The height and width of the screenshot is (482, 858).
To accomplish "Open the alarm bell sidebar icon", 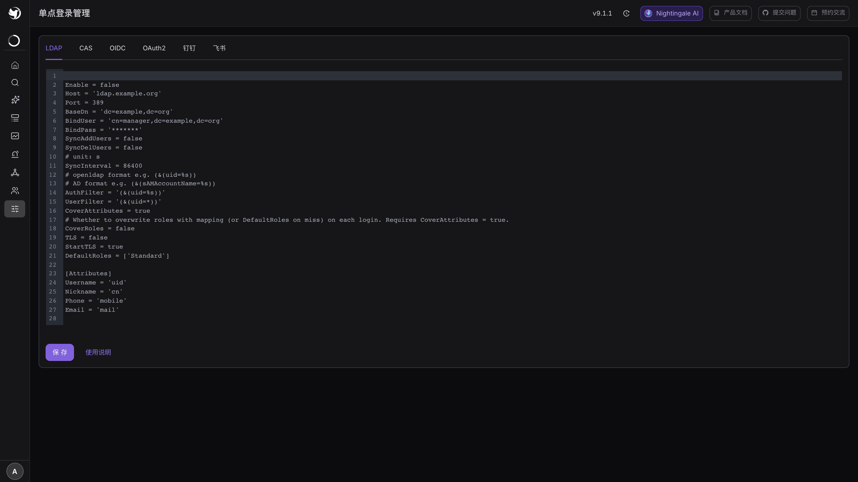I will (15, 154).
